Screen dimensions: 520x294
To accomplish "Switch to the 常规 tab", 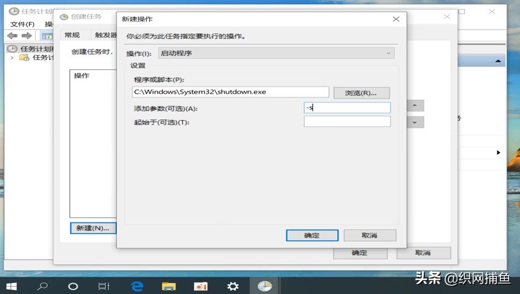I will tap(72, 35).
